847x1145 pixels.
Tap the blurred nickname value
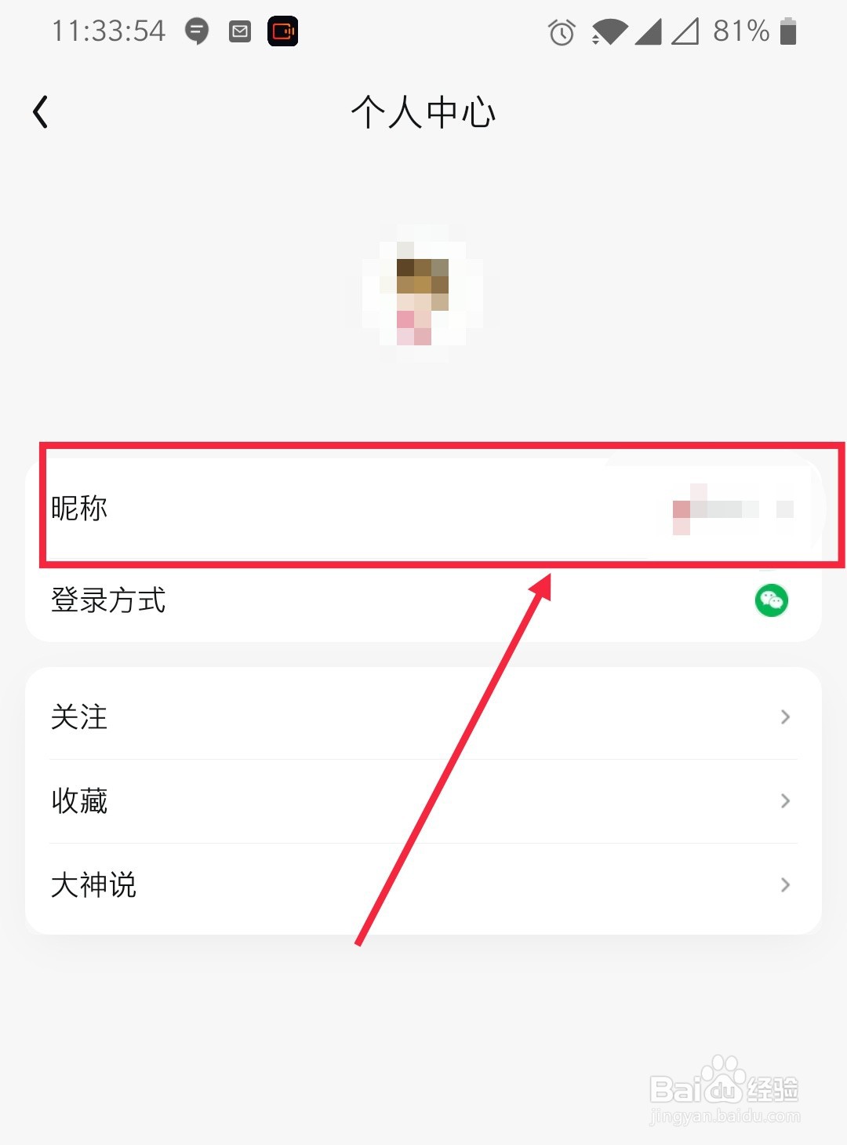pyautogui.click(x=732, y=509)
